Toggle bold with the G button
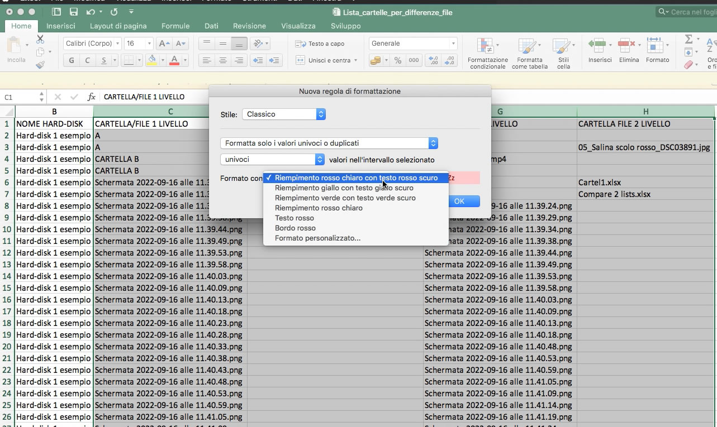Image resolution: width=717 pixels, height=427 pixels. tap(72, 60)
